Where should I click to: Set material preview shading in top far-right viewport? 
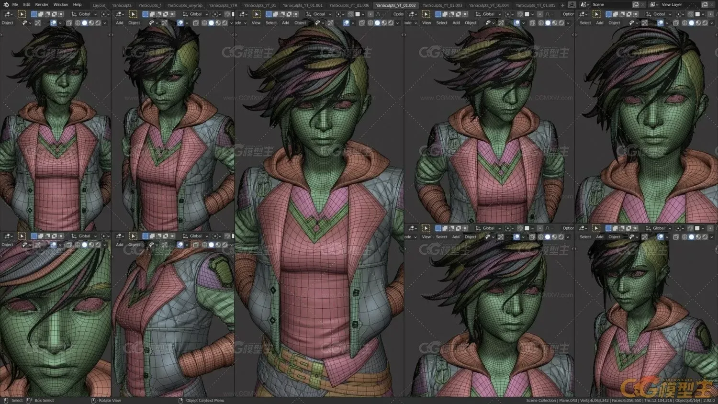698,23
